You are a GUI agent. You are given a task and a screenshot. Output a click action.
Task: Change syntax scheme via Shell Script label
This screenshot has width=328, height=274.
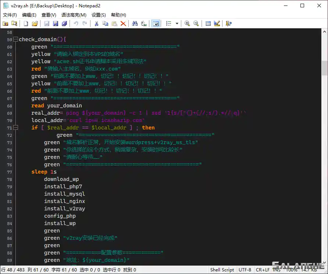pyautogui.click(x=222, y=270)
